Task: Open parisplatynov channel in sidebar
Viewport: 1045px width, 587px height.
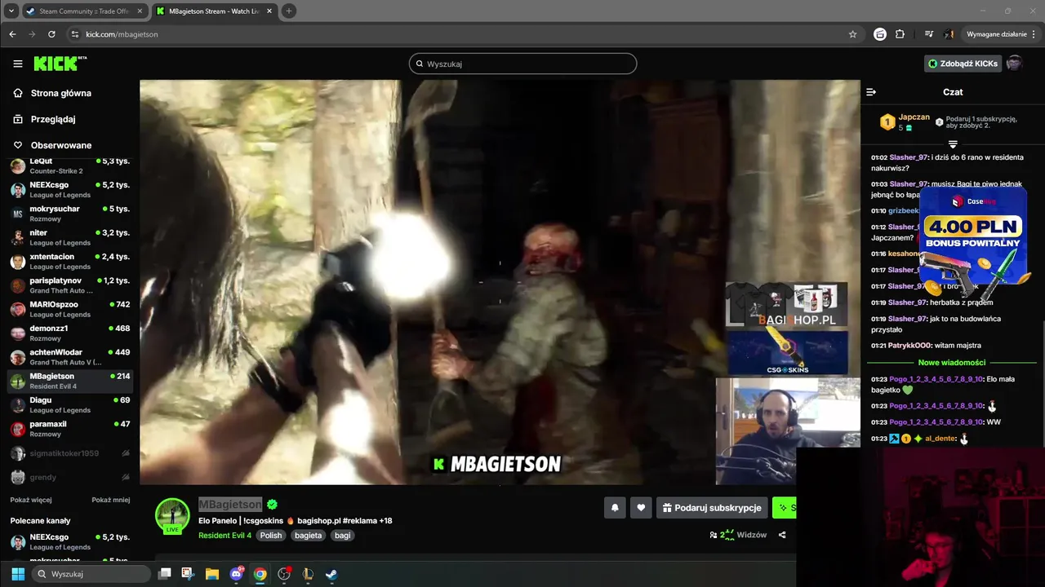Action: click(x=69, y=285)
